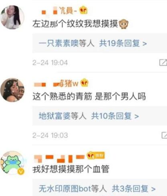Expand 共19条回复 replies
167x196 pixels.
(123, 43)
